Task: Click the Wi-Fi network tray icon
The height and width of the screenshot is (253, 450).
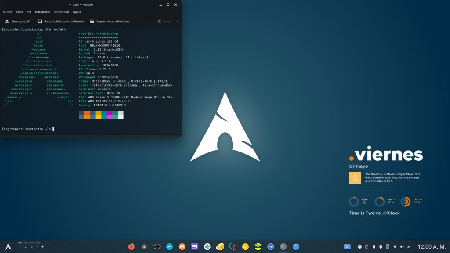Action: tap(395, 246)
